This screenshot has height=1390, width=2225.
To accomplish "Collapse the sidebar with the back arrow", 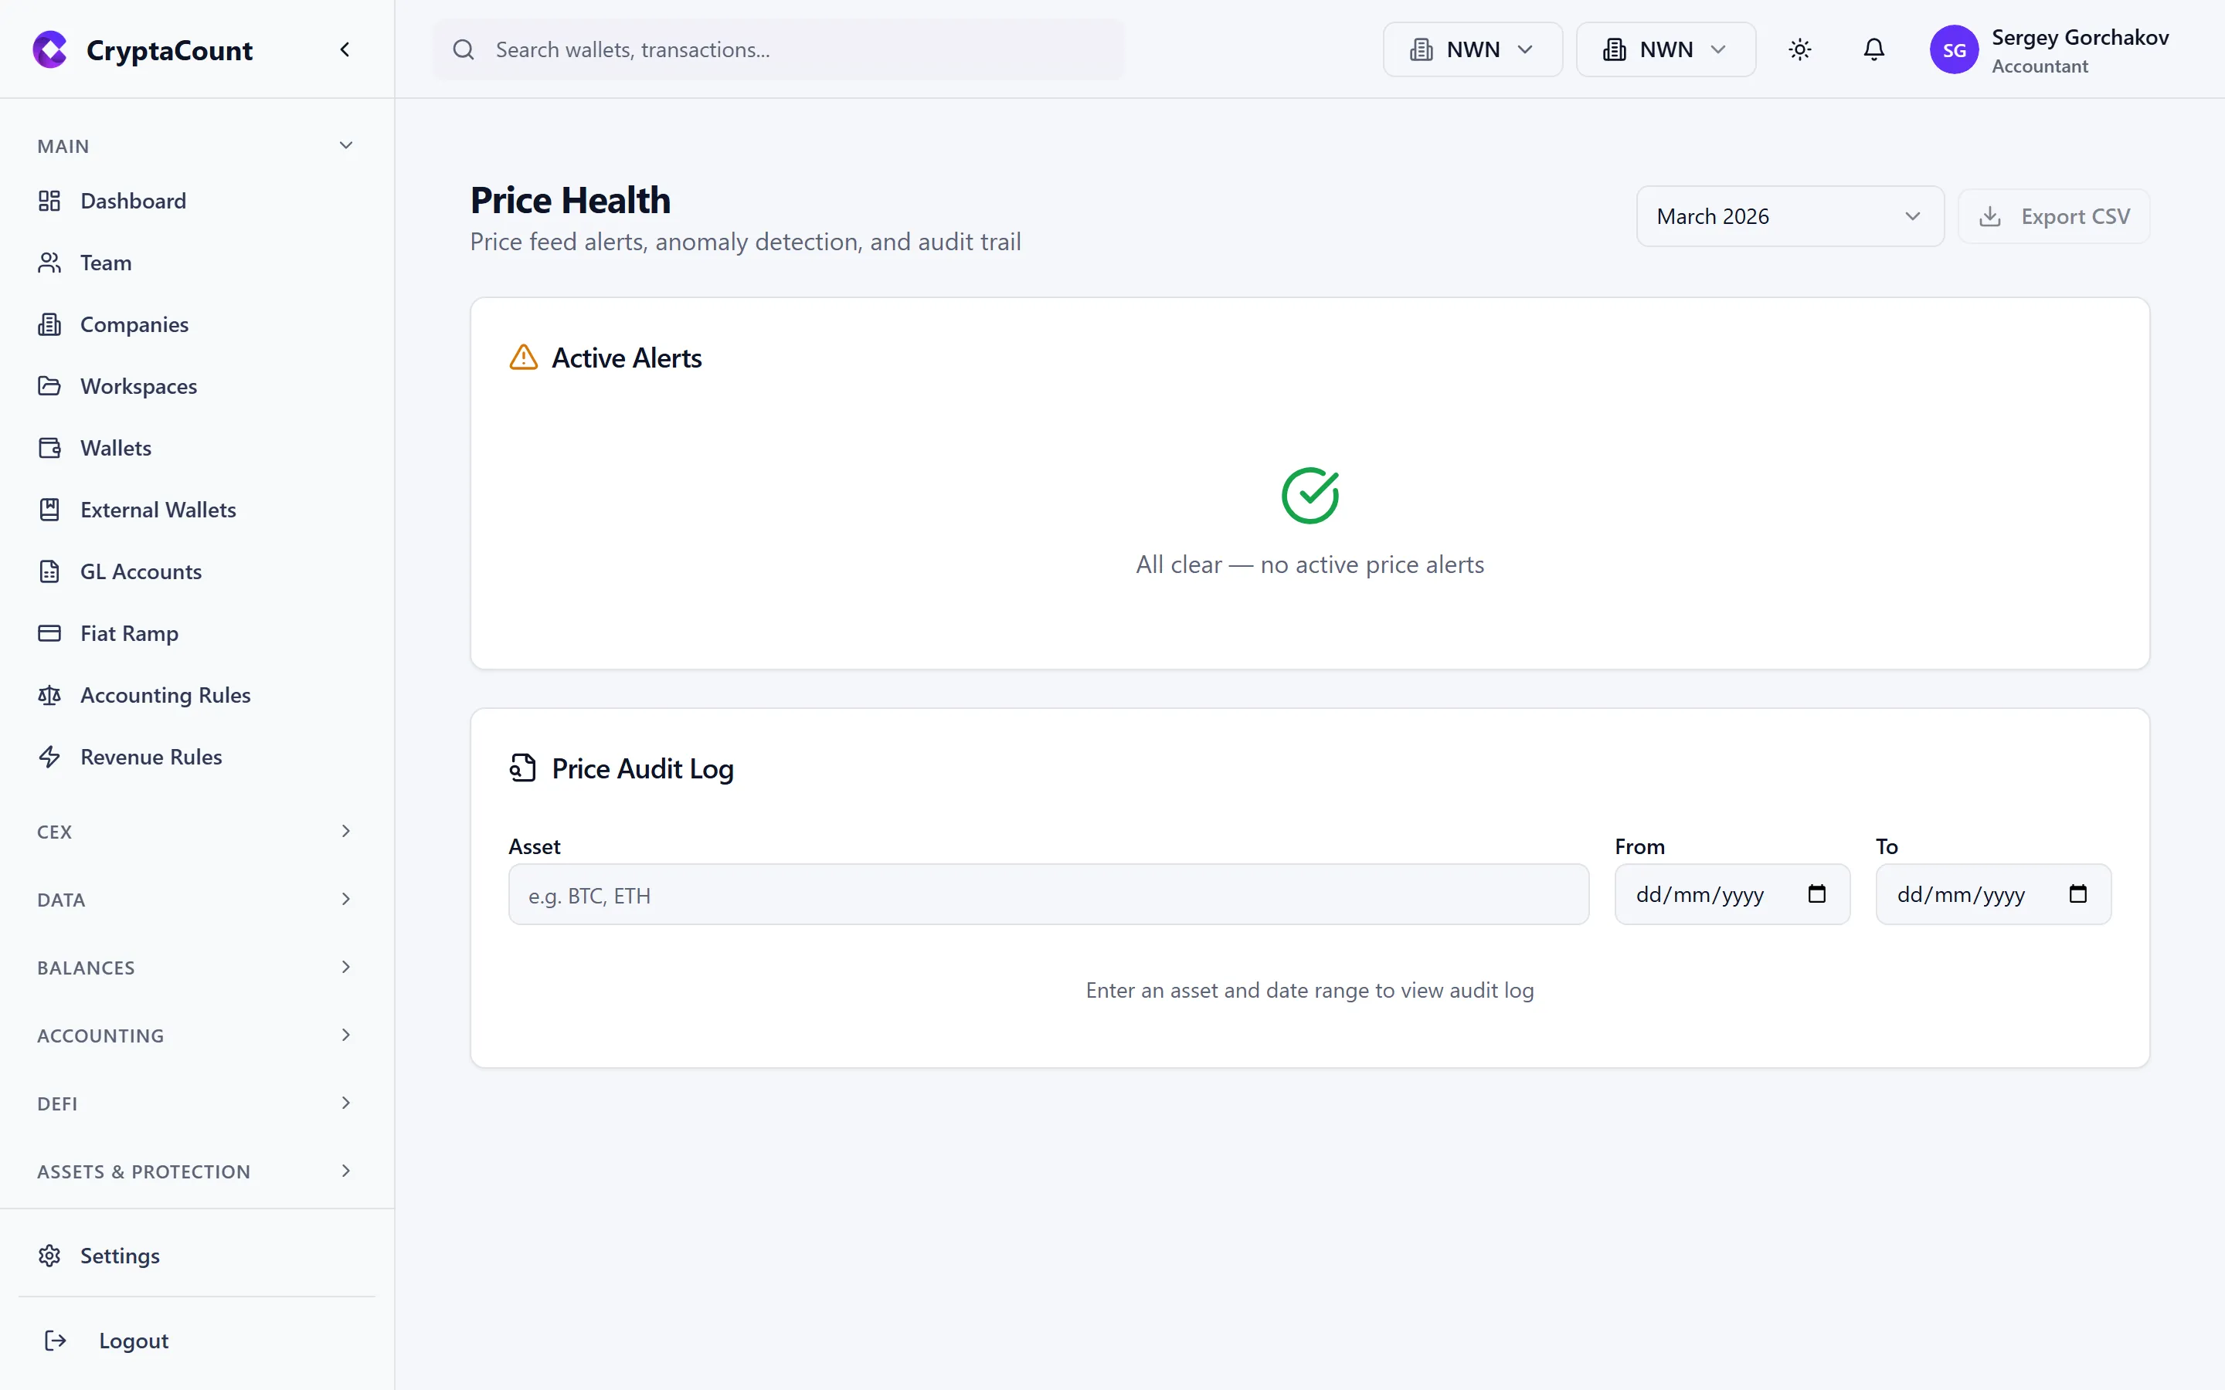I will [x=345, y=49].
